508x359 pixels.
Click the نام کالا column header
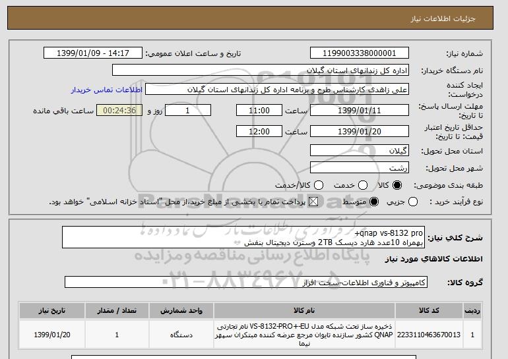(304, 310)
